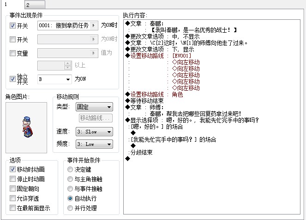Enable the 变量 condition checkbox
Image resolution: width=306 pixels, height=220 pixels.
(x=12, y=53)
